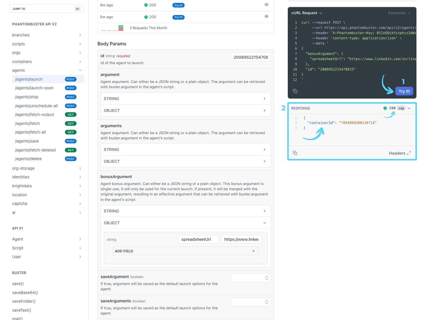Click the GET badge beside /agents/fetch-output

click(70, 114)
